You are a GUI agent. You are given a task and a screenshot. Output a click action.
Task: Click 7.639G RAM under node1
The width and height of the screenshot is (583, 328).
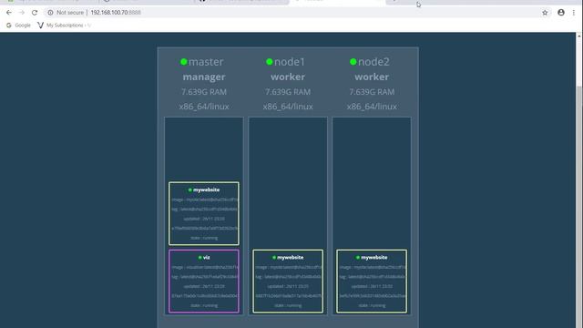[x=288, y=92]
